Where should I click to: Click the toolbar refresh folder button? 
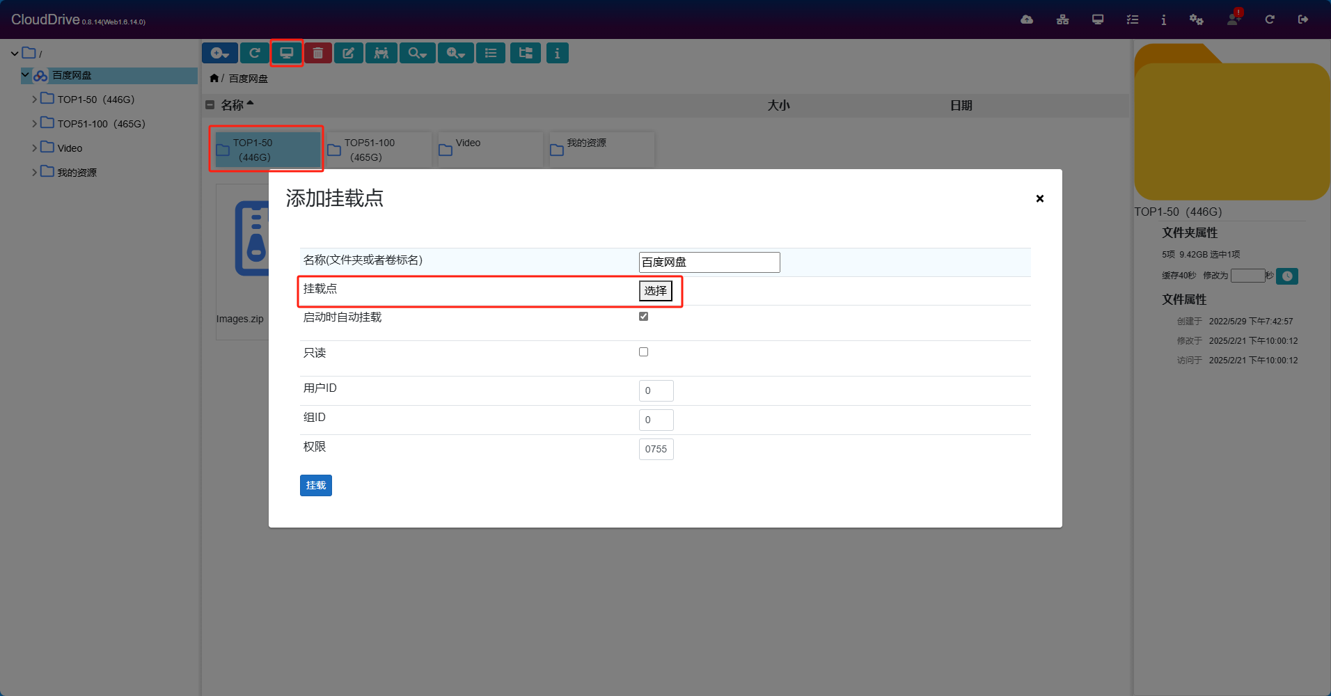click(255, 53)
